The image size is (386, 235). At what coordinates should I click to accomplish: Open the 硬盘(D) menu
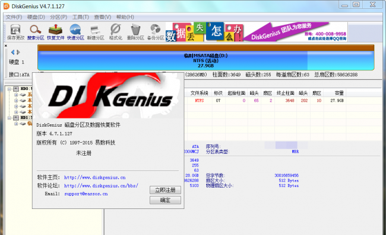click(x=36, y=17)
